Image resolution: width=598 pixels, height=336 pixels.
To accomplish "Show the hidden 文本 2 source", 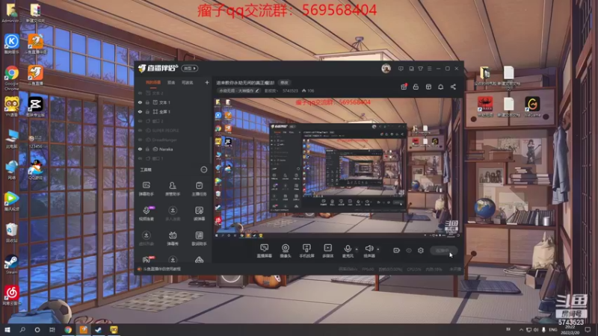I will tap(140, 93).
